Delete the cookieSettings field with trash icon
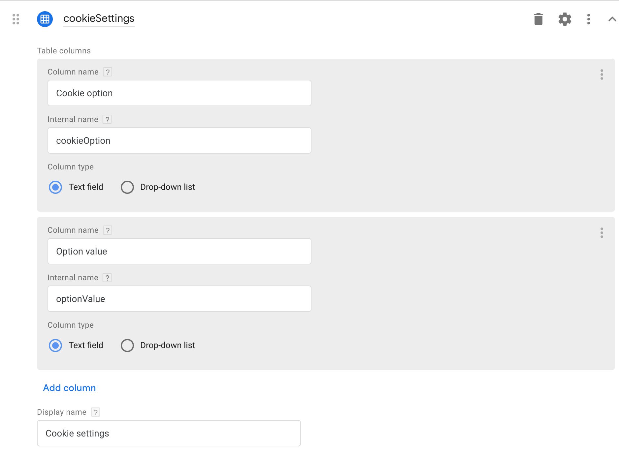619x451 pixels. pyautogui.click(x=538, y=19)
